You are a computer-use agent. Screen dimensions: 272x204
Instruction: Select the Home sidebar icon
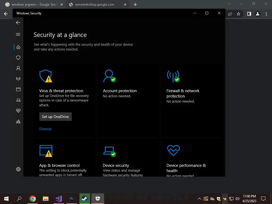point(18,47)
